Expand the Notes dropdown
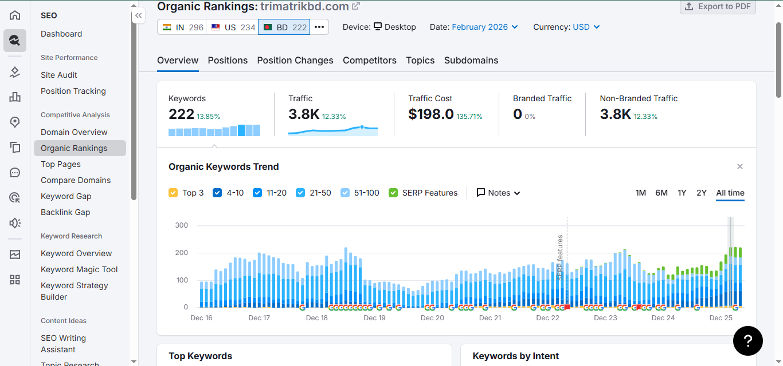The image size is (783, 366). click(x=498, y=193)
